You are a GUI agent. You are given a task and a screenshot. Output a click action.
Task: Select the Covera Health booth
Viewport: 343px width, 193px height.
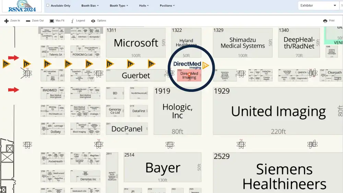click(266, 78)
